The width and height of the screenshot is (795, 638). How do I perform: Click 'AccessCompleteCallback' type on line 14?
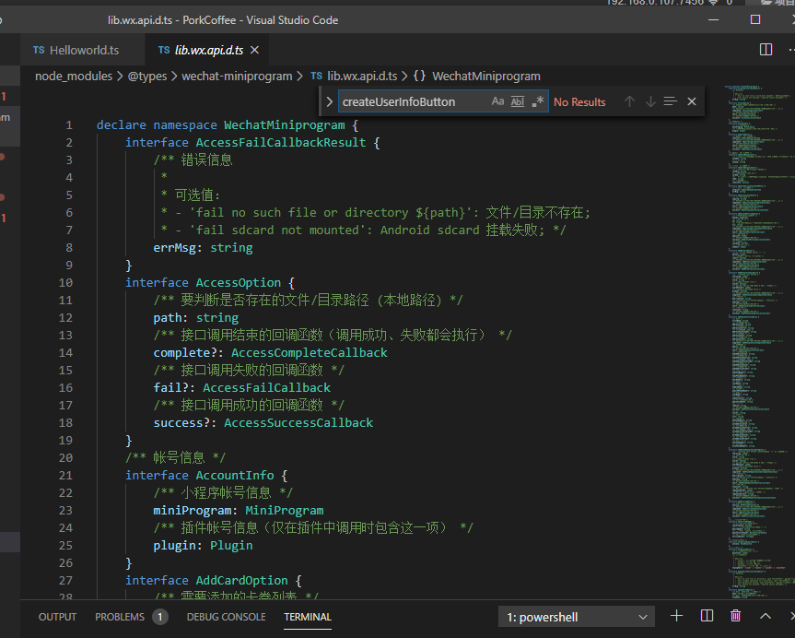[x=310, y=353]
